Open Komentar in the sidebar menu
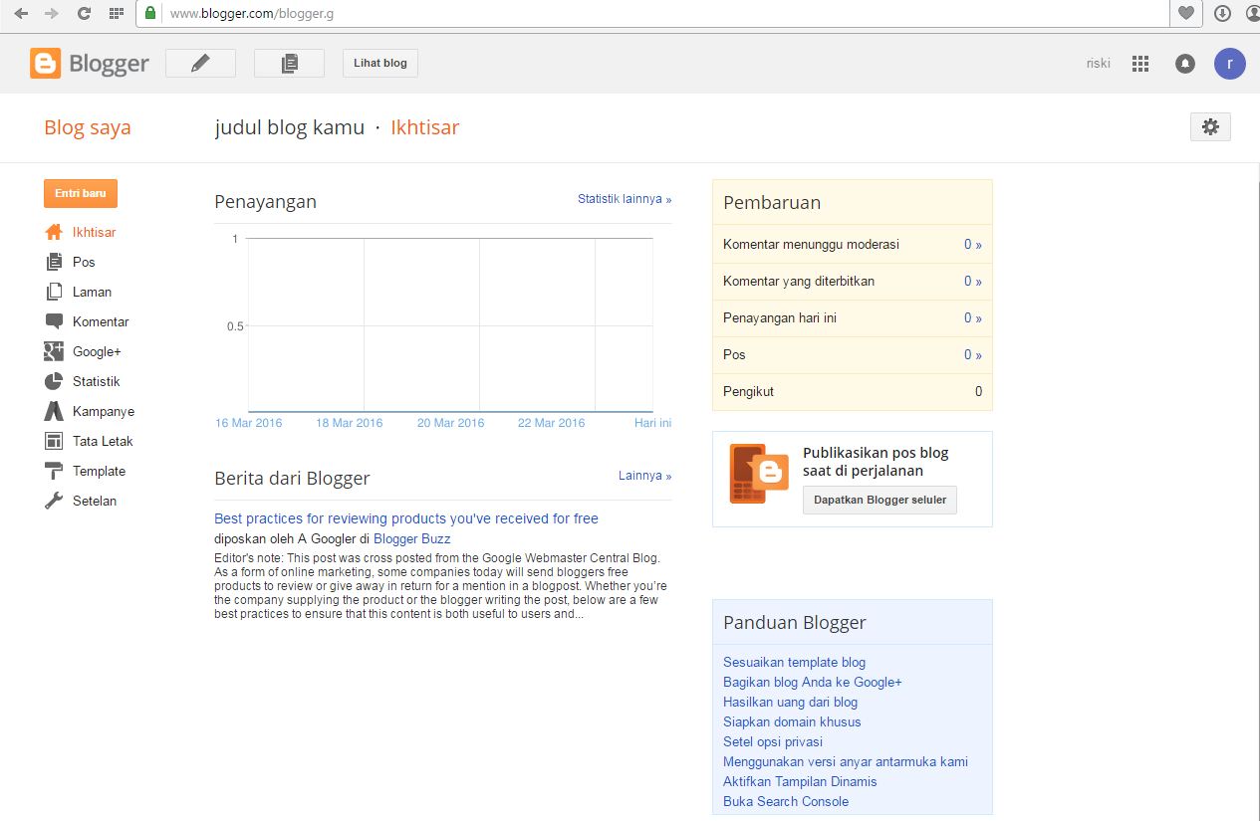1260x821 pixels. click(x=101, y=321)
